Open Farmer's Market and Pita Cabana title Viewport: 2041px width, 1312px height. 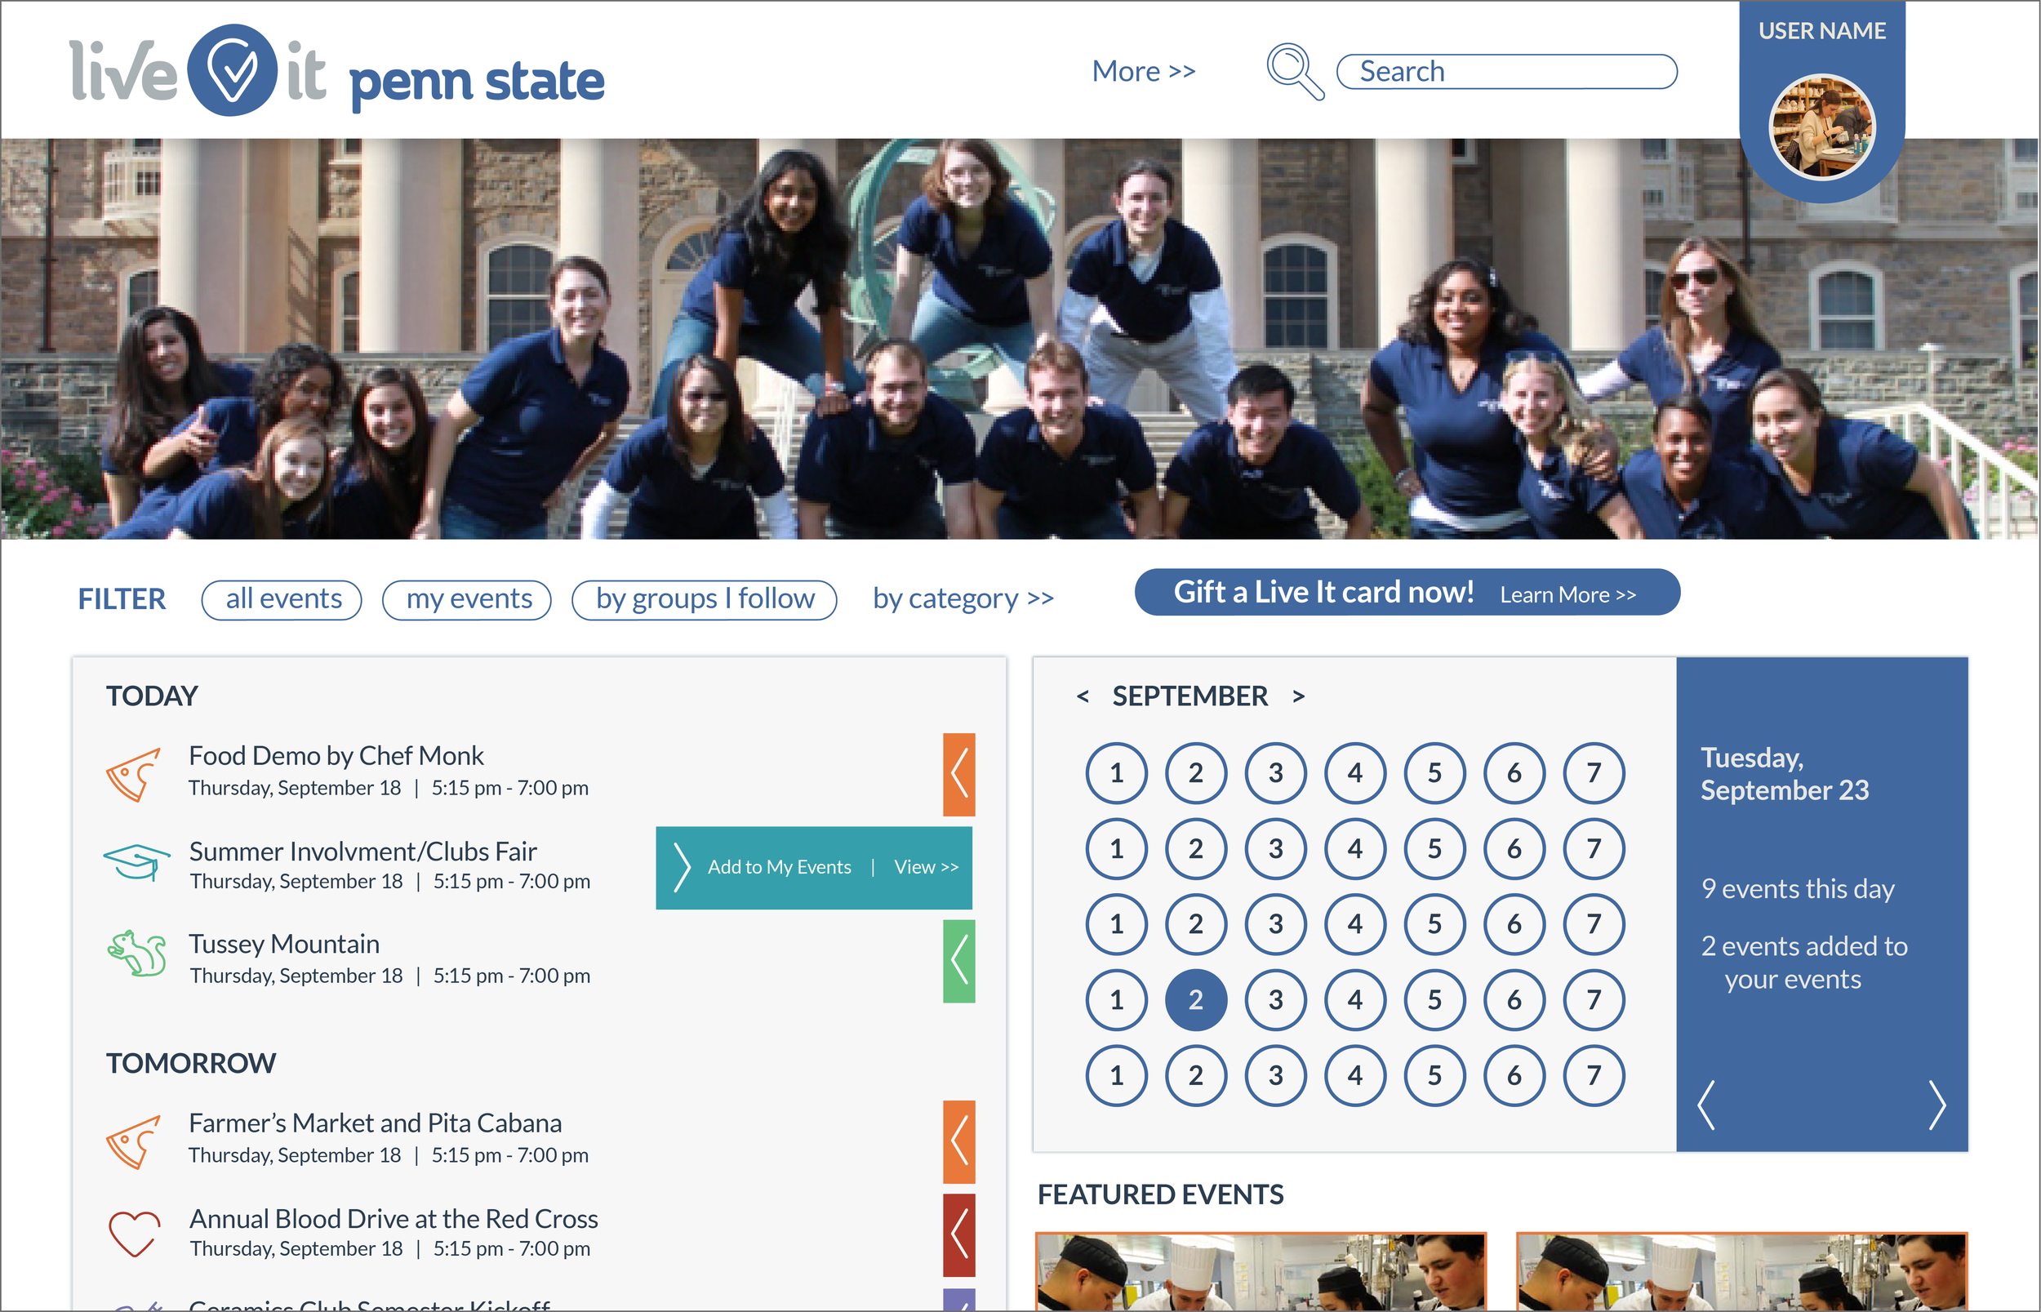click(375, 1123)
